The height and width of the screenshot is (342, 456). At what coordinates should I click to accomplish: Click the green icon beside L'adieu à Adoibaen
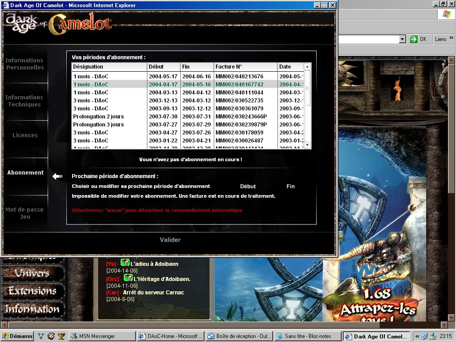[x=125, y=262]
